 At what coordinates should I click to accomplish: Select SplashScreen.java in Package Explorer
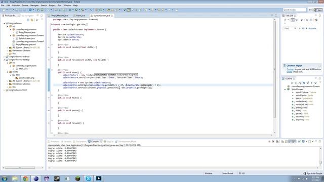(x=27, y=38)
